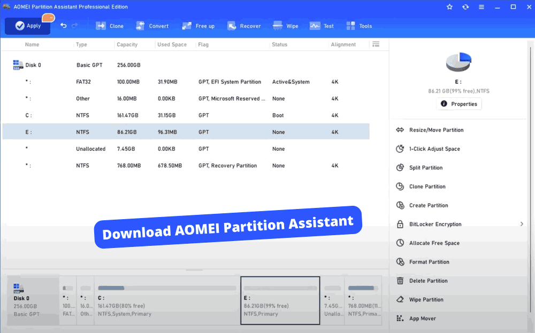Click the Allocate Free Space clock icon
This screenshot has height=333, width=535.
[x=400, y=243]
